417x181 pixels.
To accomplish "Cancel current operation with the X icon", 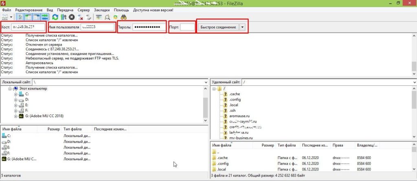I will point(72,17).
